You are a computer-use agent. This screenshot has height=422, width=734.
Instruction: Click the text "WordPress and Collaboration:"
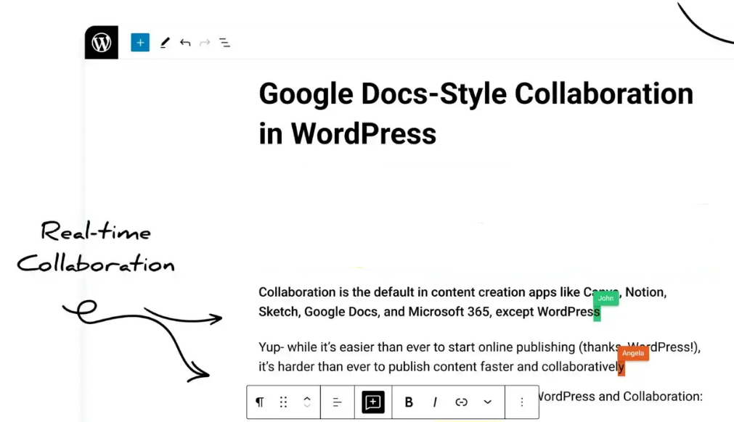pos(621,397)
